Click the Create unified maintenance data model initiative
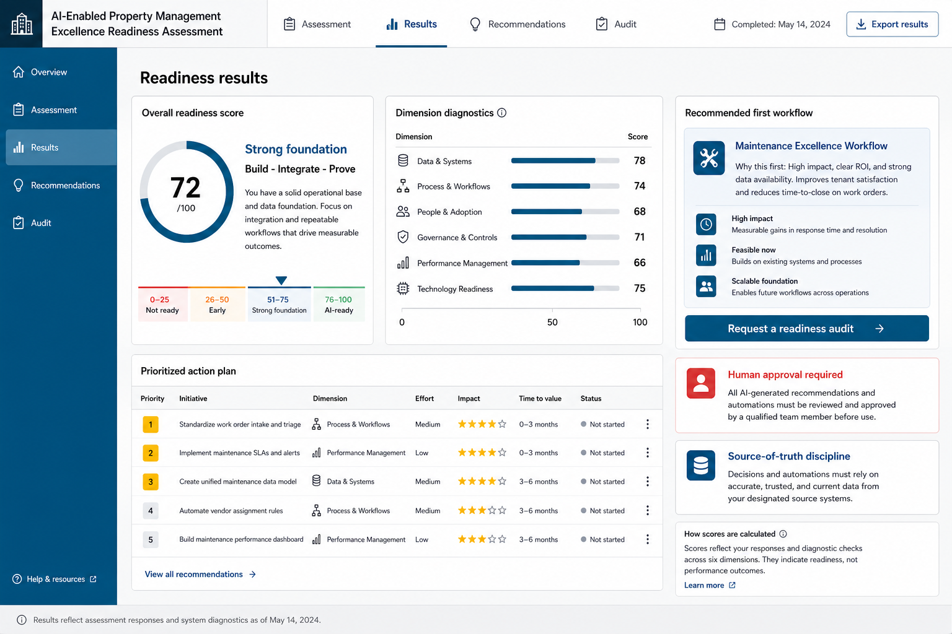Screen dimensions: 952x634 [238, 481]
